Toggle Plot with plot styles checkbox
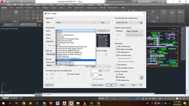 (x=117, y=55)
